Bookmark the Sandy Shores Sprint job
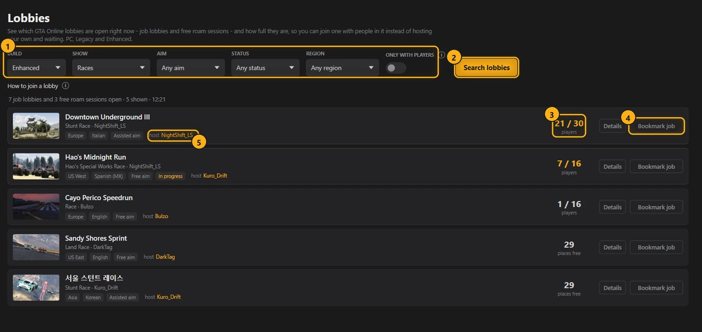702x332 pixels. pos(656,247)
